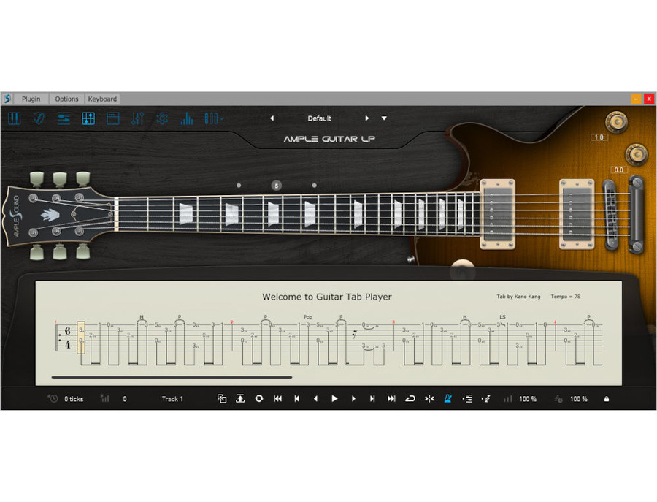Click red bar number 2 in tab

[x=231, y=322]
